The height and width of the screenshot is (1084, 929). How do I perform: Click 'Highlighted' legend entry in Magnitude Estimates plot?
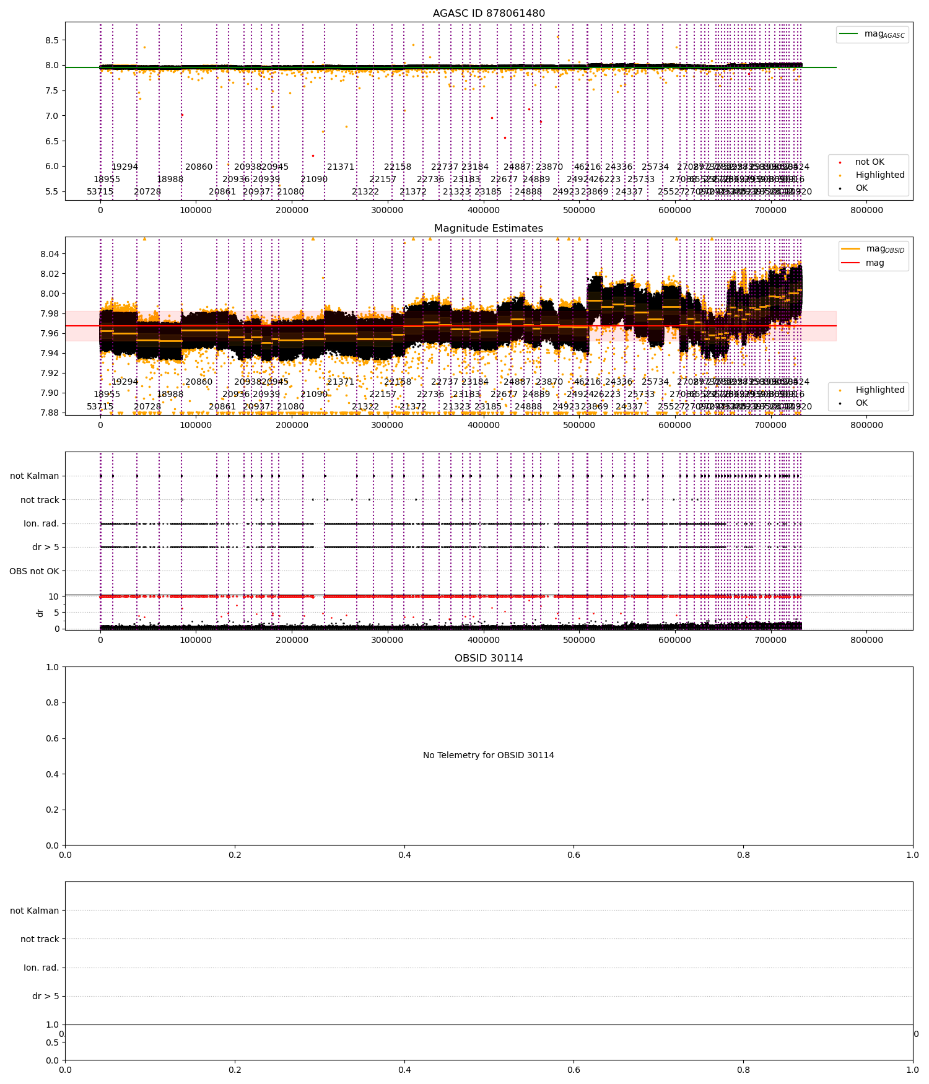click(873, 390)
